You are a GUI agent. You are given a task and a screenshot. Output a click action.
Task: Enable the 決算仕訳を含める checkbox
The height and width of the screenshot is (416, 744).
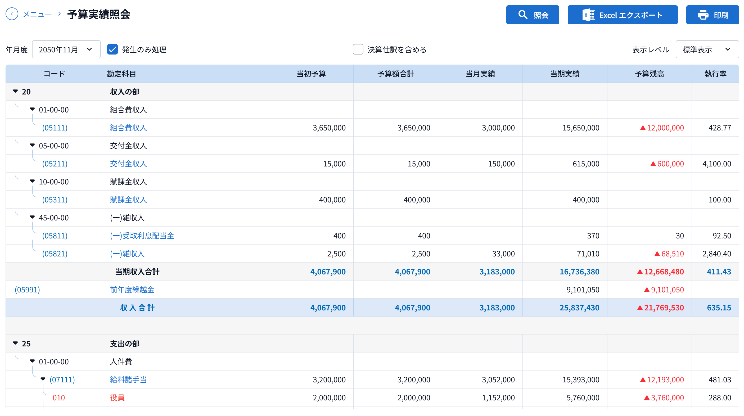click(x=358, y=49)
